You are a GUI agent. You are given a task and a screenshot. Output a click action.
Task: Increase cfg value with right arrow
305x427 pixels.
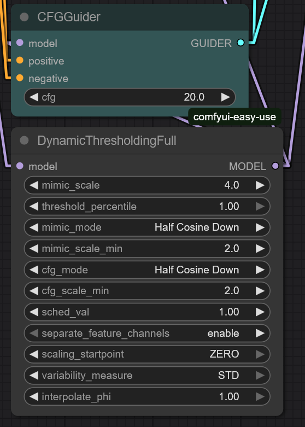(x=226, y=97)
